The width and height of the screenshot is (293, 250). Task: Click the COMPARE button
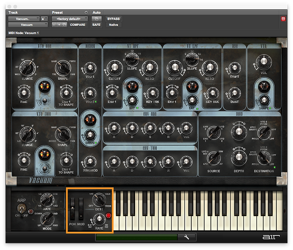tap(78, 25)
